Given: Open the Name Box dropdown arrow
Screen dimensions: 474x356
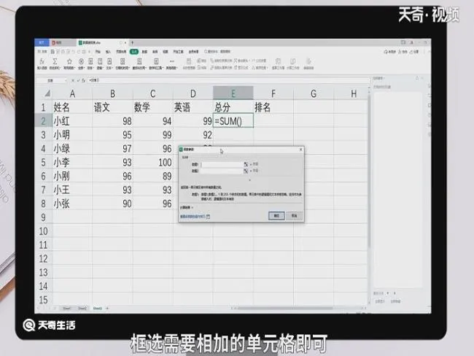Looking at the screenshot, I should pyautogui.click(x=66, y=80).
